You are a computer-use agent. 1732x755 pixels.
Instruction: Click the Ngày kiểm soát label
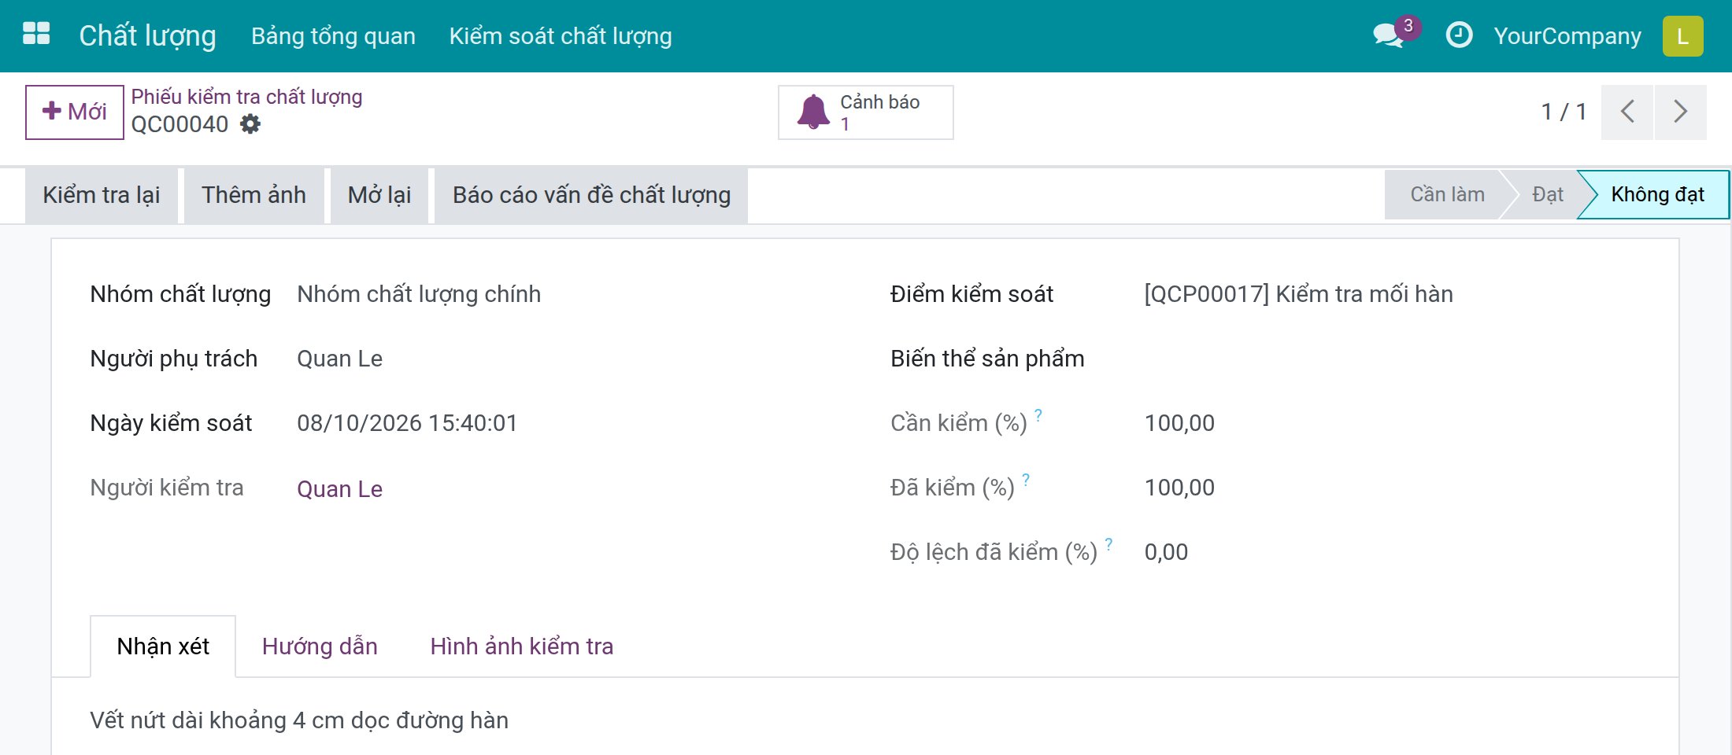pyautogui.click(x=171, y=423)
